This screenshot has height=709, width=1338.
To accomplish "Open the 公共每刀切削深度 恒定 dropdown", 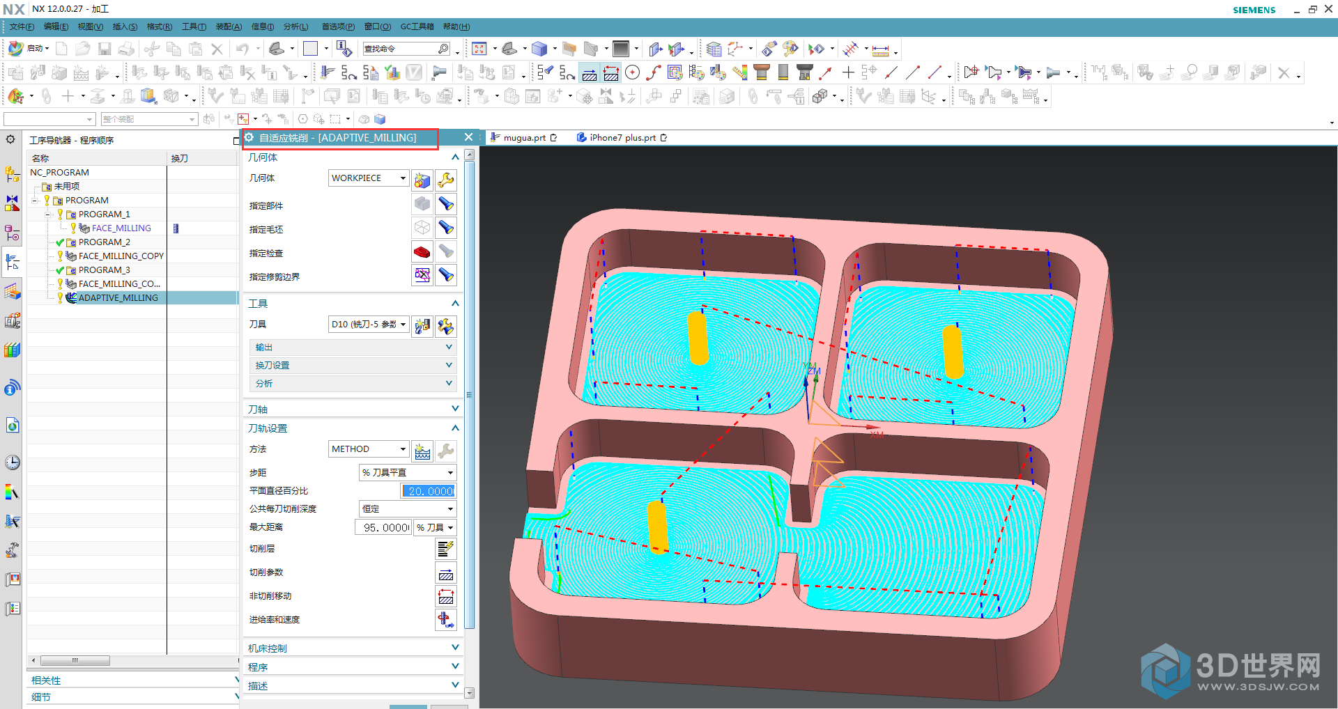I will (x=408, y=509).
